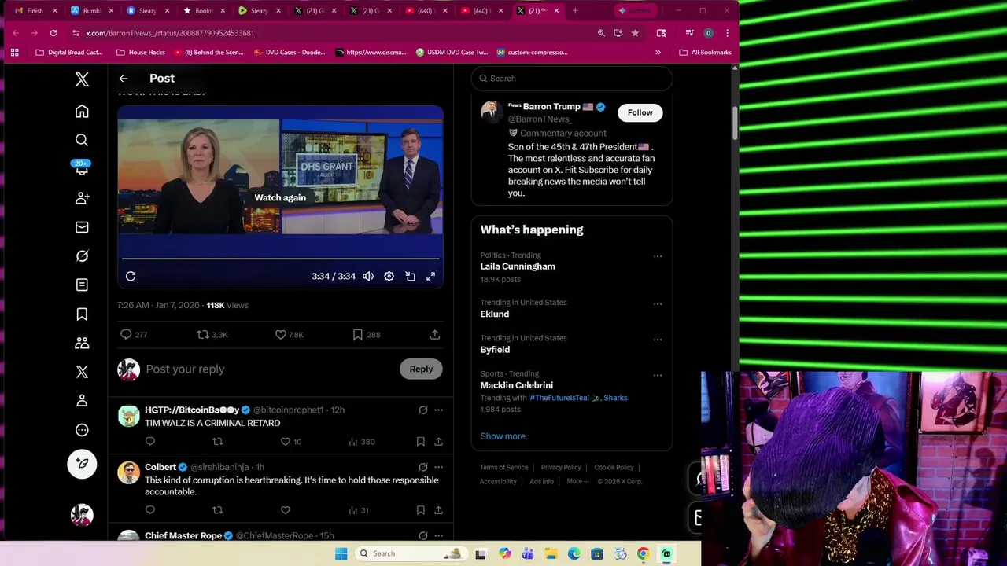Like the main post with 7.8K likes
The width and height of the screenshot is (1007, 566).
point(289,335)
